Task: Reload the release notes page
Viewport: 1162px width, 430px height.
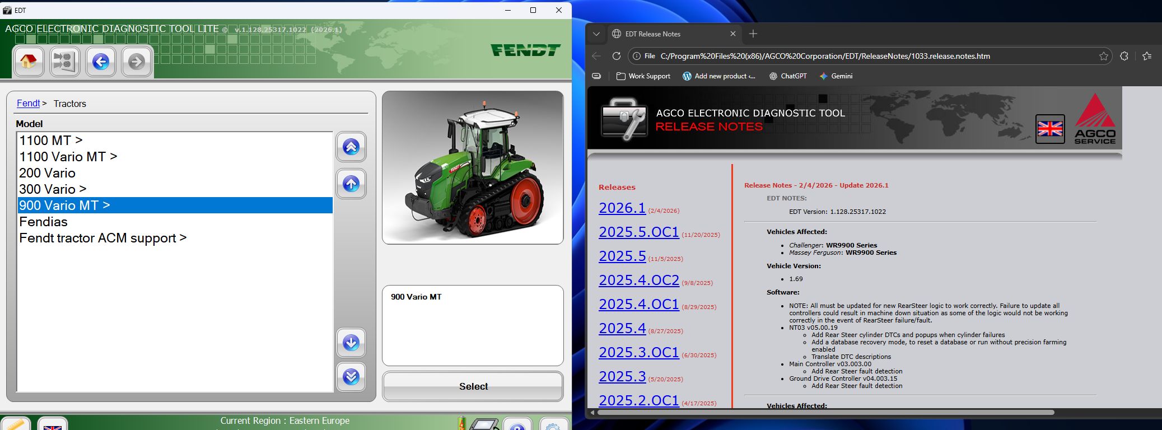Action: [x=617, y=56]
